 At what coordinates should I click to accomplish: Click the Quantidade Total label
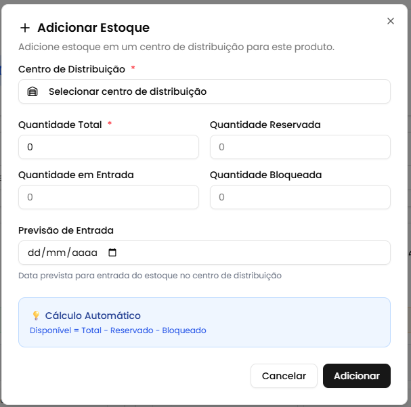pyautogui.click(x=60, y=125)
